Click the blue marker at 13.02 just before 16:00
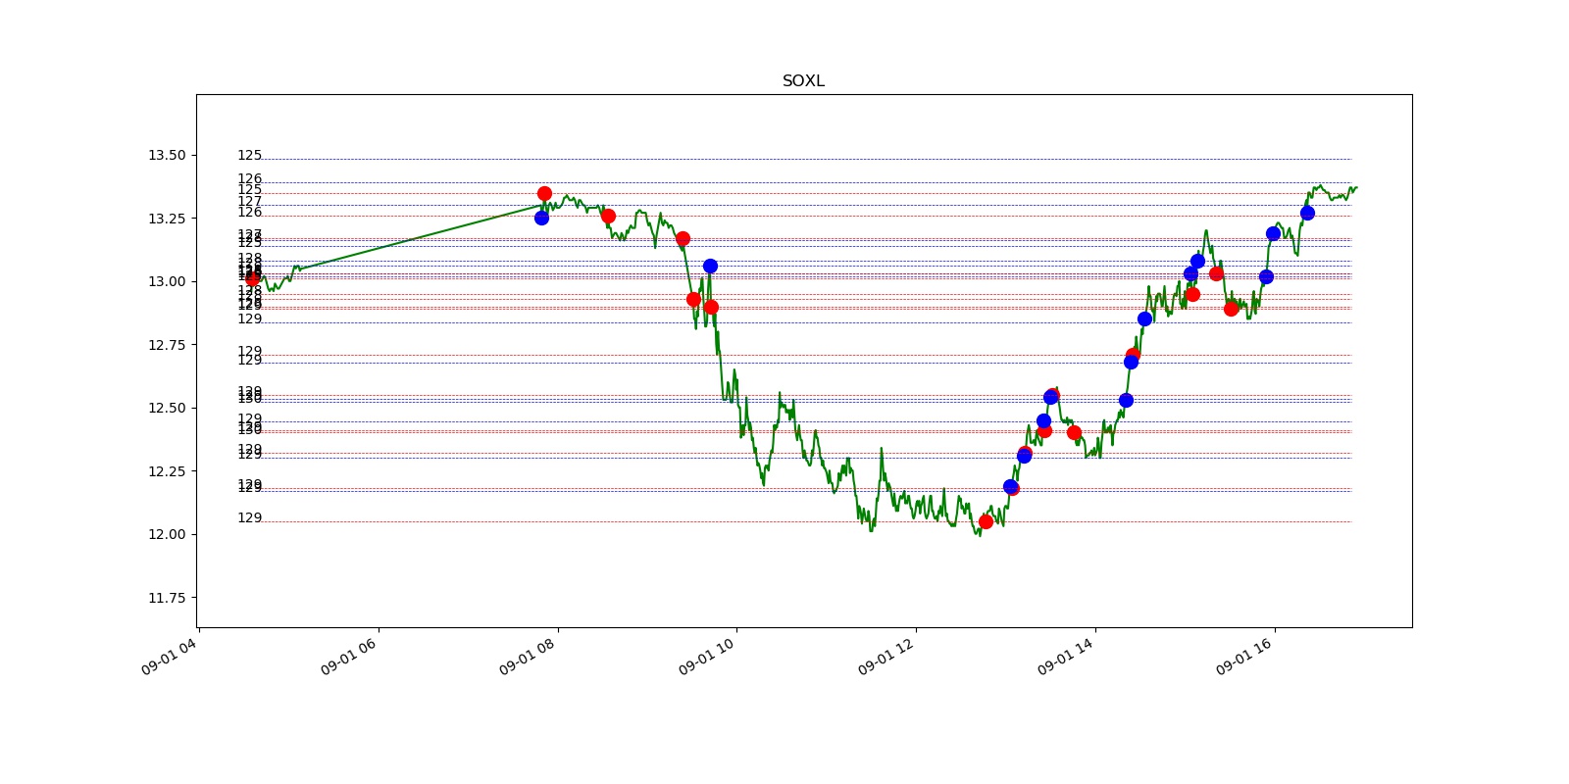Viewport: 1569px width, 784px height. coord(1266,276)
